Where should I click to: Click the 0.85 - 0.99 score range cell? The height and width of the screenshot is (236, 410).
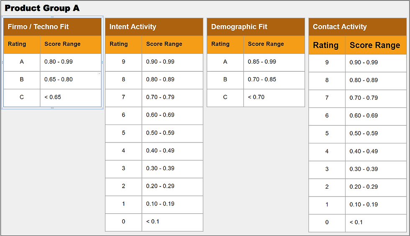coord(274,62)
